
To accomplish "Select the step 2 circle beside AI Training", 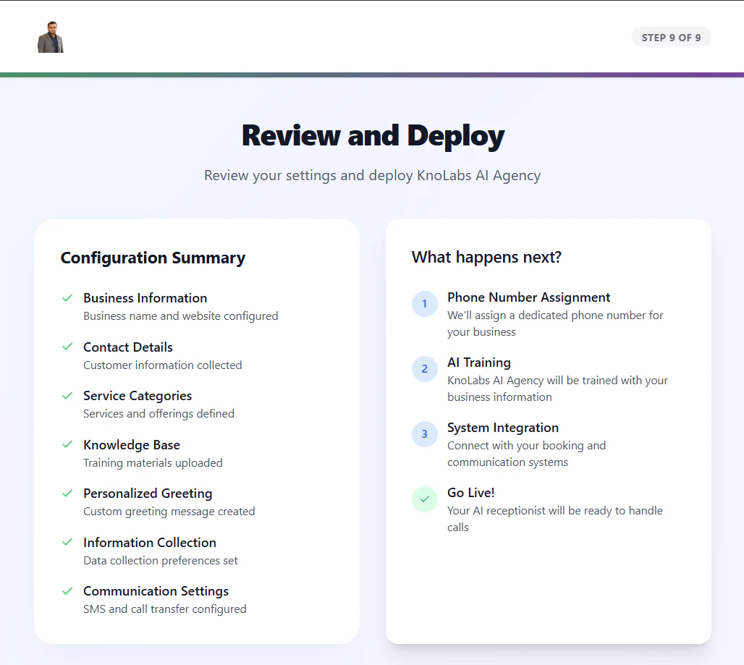I will (x=425, y=369).
